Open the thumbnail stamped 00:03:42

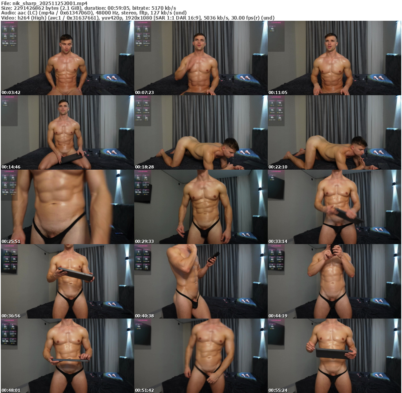67,58
